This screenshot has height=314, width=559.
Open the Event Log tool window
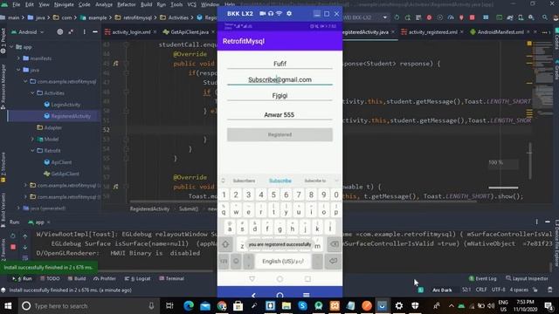[x=482, y=278]
